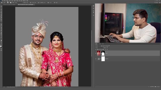Open the workspace switcher
The height and width of the screenshot is (90, 161).
157,3
